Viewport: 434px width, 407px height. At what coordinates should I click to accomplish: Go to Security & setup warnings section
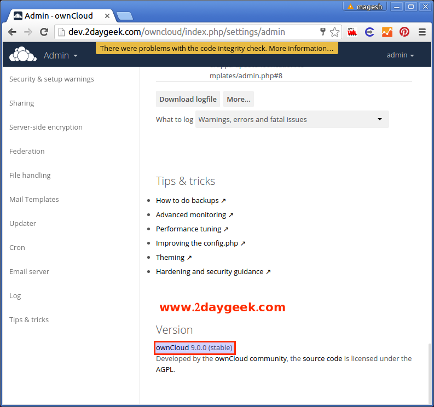[x=51, y=79]
